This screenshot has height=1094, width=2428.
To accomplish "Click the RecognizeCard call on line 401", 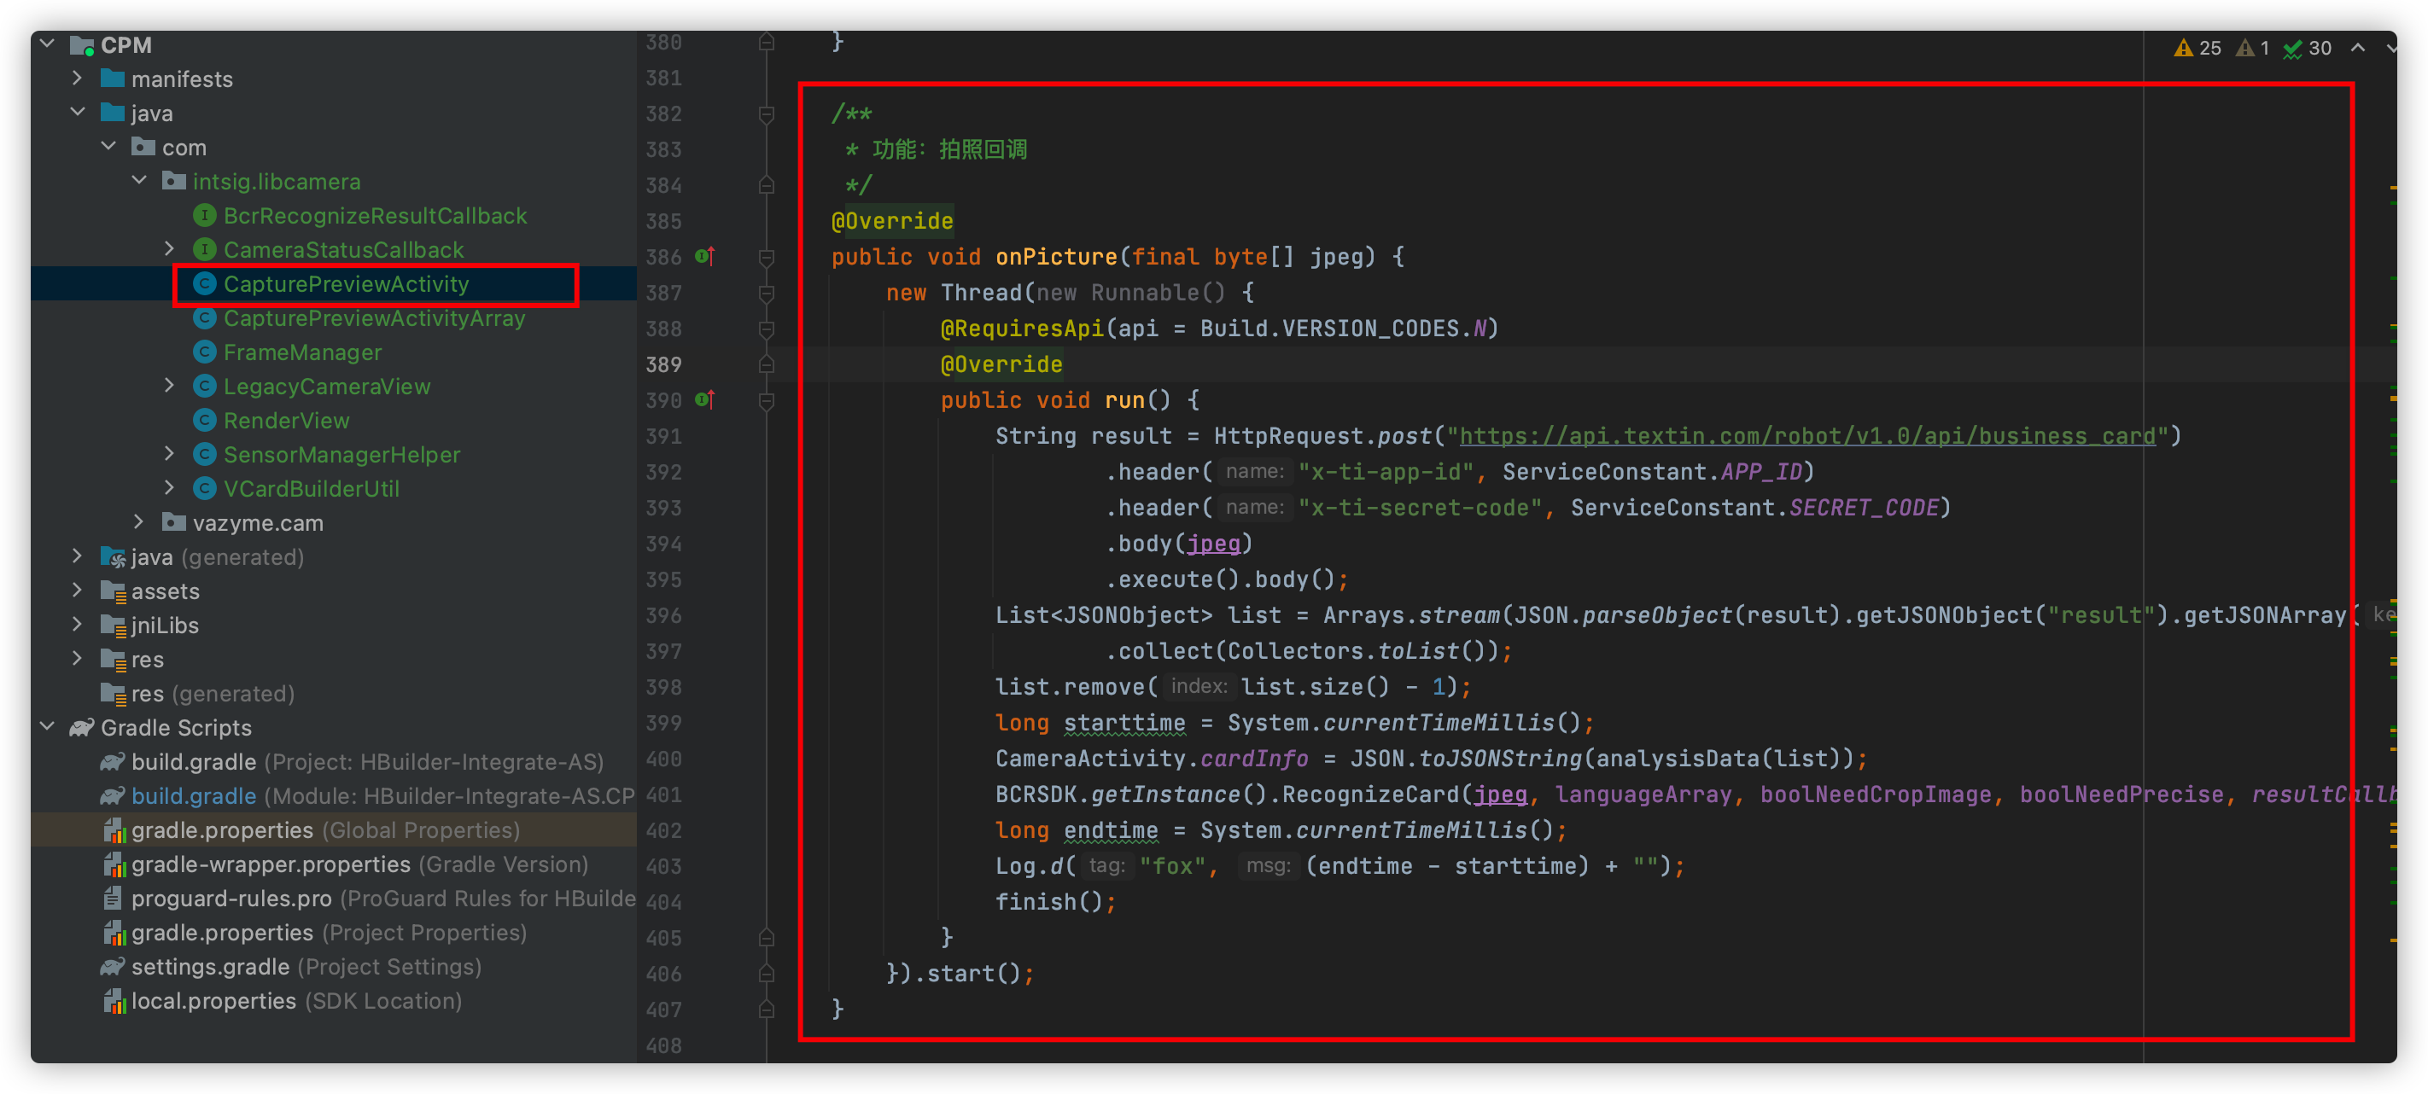I will click(x=1369, y=794).
